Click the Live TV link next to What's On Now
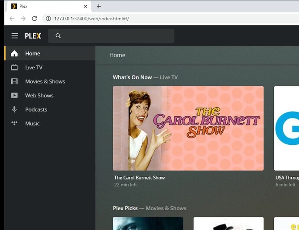This screenshot has height=230, width=299. tap(169, 77)
